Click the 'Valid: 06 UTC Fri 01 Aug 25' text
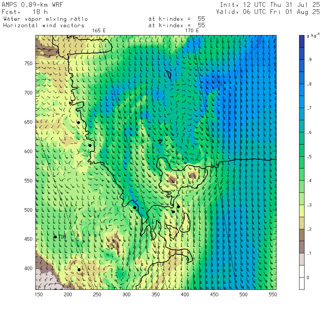Image resolution: width=322 pixels, height=322 pixels. click(x=268, y=12)
